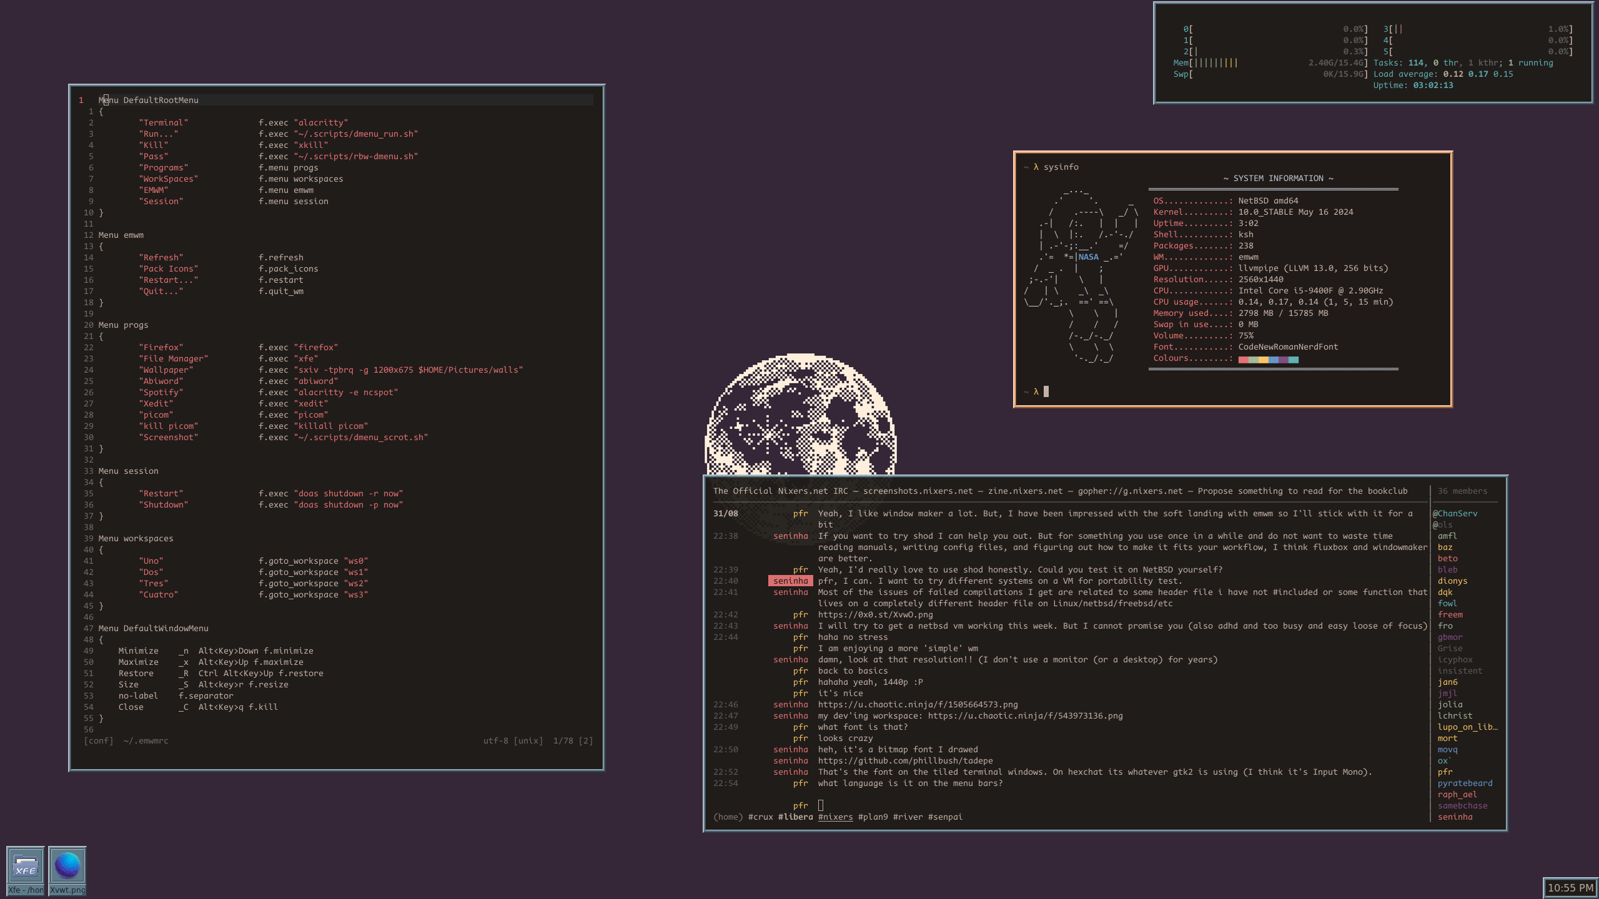Click the red colour block in sysinfo
This screenshot has height=899, width=1599.
point(1243,360)
